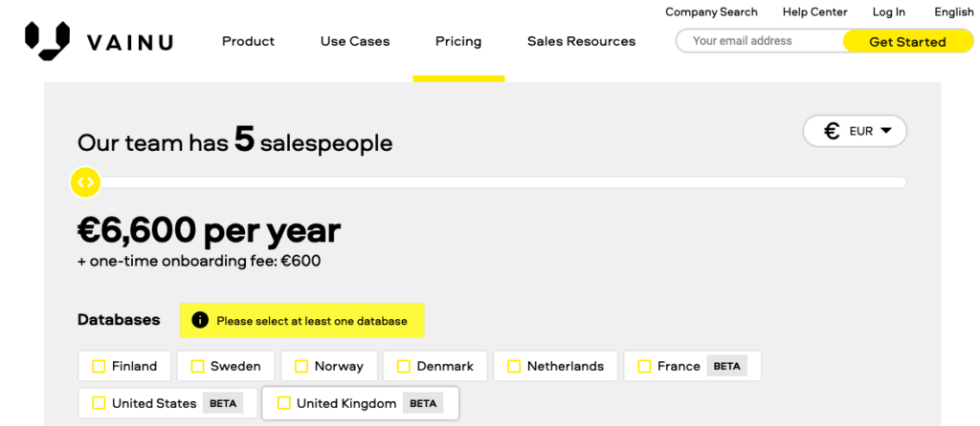
Task: Click the Euro symbol icon
Action: click(832, 131)
